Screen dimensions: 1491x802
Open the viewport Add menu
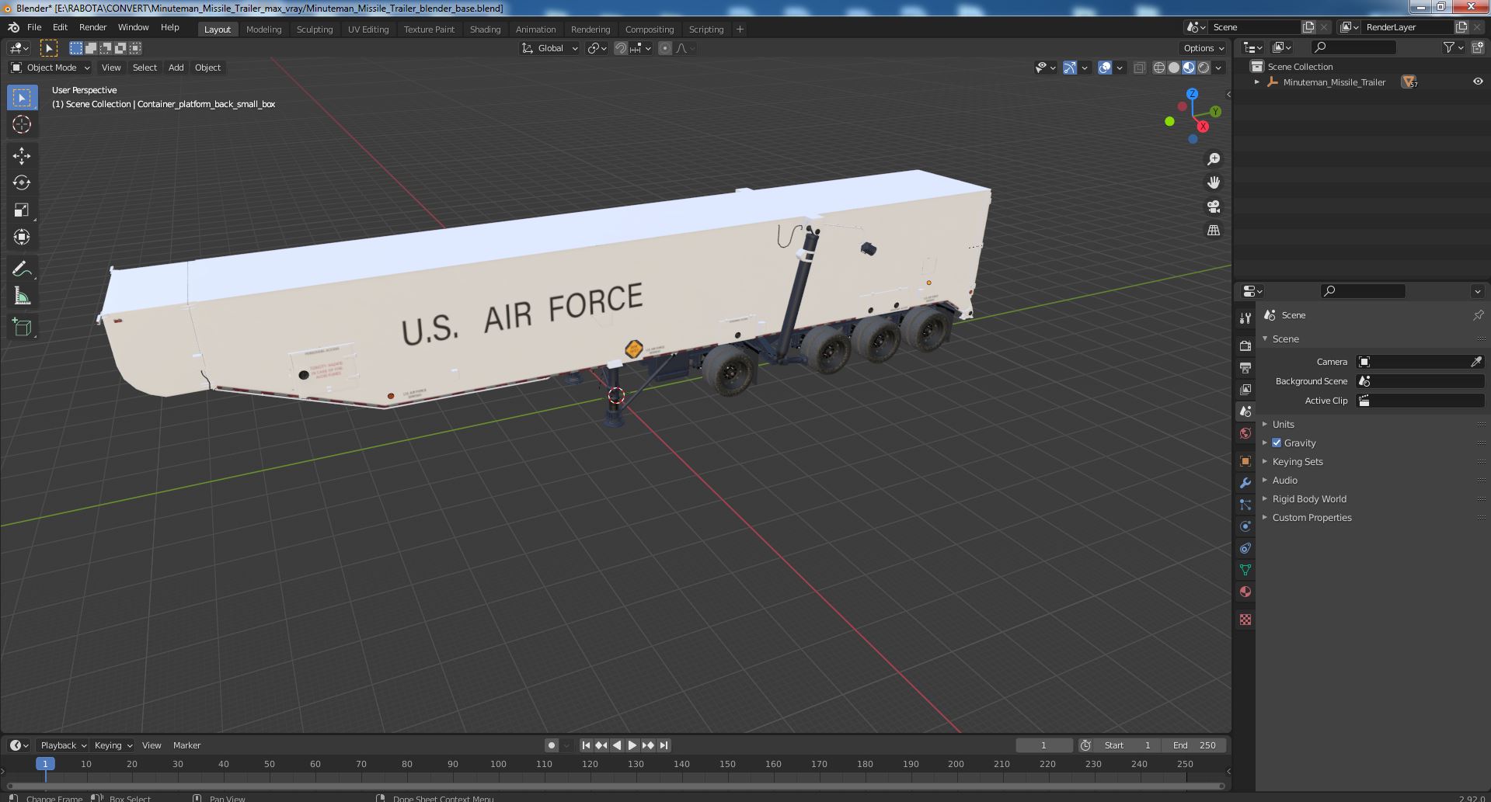tap(176, 68)
